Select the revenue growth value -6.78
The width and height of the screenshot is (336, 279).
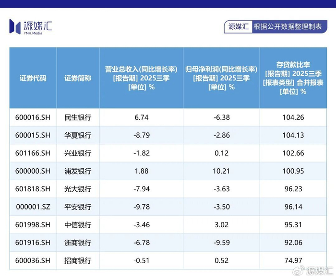click(x=142, y=243)
